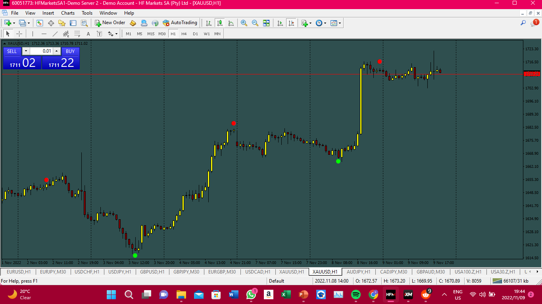The width and height of the screenshot is (542, 304).
Task: Increase lot size with up stepper arrow
Action: 57,51
